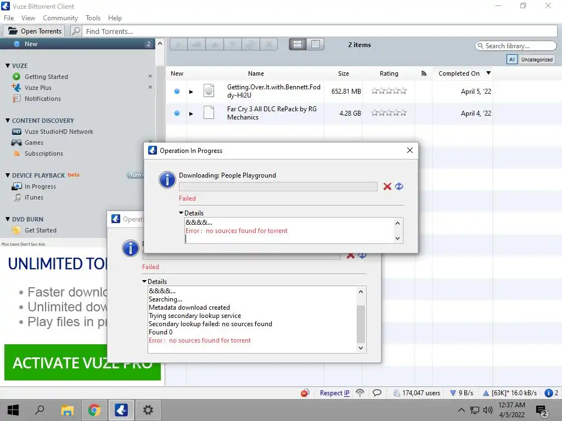Open Subscriptions in the sidebar
The height and width of the screenshot is (421, 562).
pyautogui.click(x=44, y=153)
